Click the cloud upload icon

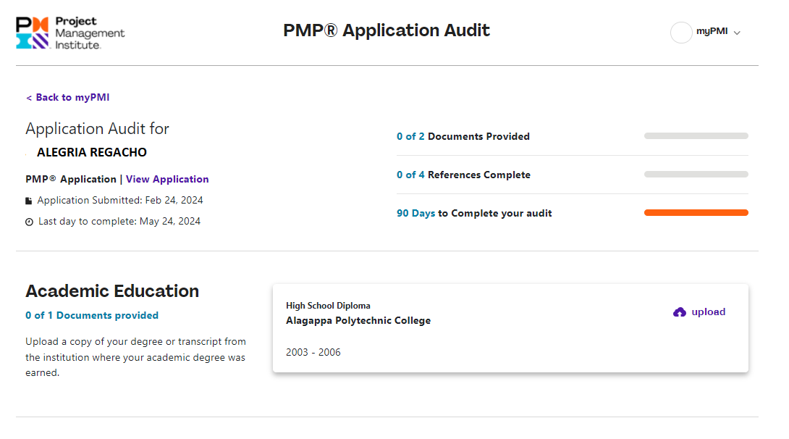679,312
